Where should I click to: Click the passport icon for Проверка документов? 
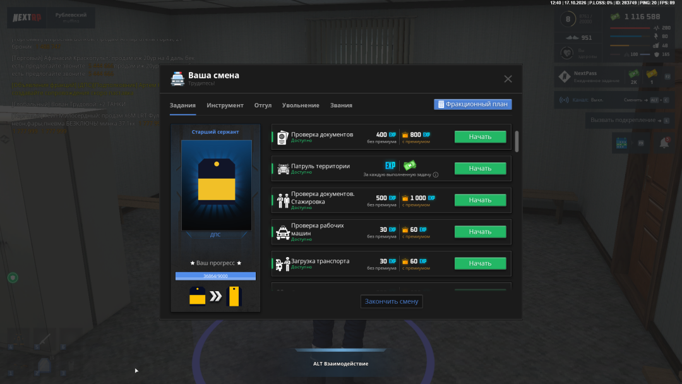click(283, 138)
